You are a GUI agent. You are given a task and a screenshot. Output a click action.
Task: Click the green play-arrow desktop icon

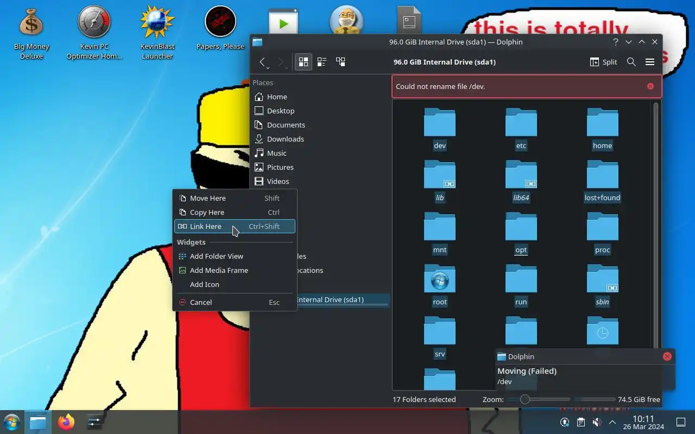(x=283, y=22)
